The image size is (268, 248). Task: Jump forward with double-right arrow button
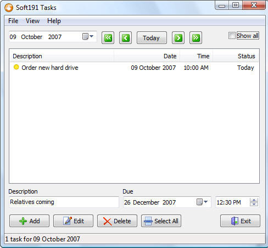pos(196,38)
